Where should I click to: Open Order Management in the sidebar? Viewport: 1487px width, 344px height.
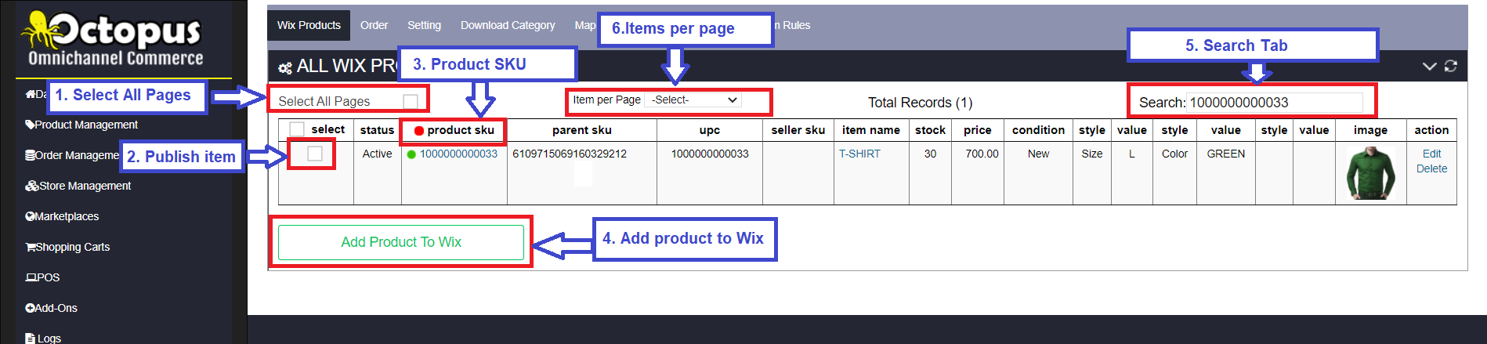pyautogui.click(x=72, y=155)
